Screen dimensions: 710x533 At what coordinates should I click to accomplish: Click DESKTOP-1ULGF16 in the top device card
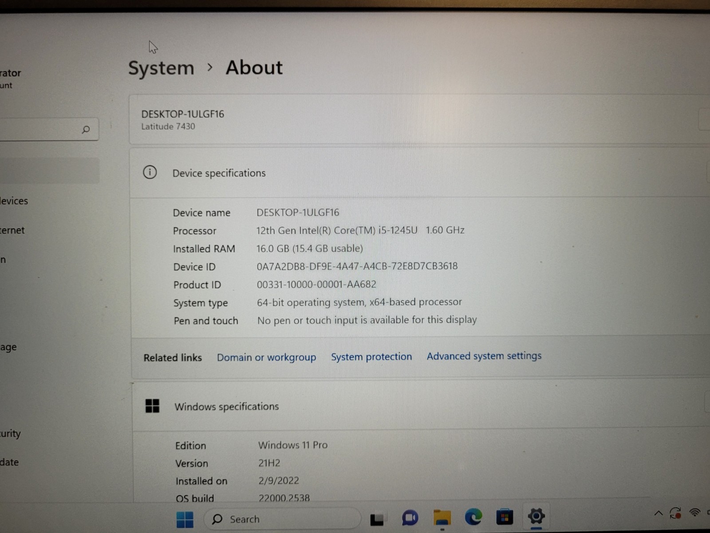click(183, 114)
